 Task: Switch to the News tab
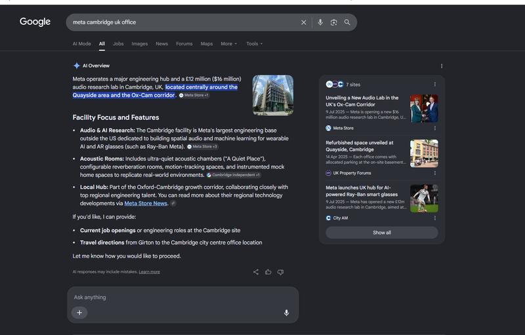click(161, 44)
